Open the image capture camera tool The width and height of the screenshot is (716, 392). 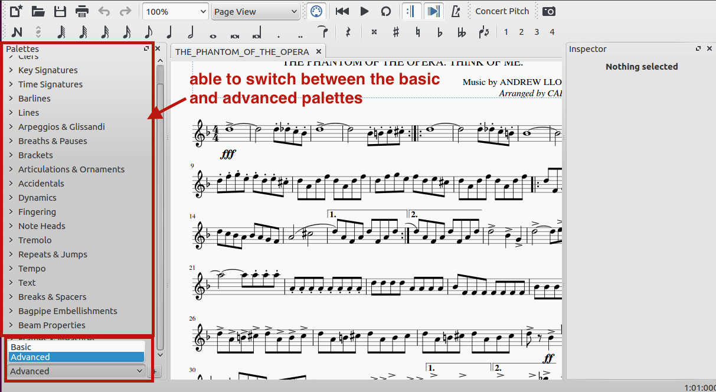pyautogui.click(x=549, y=11)
